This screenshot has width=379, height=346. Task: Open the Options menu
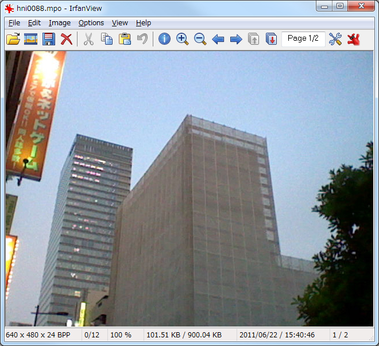pos(91,23)
